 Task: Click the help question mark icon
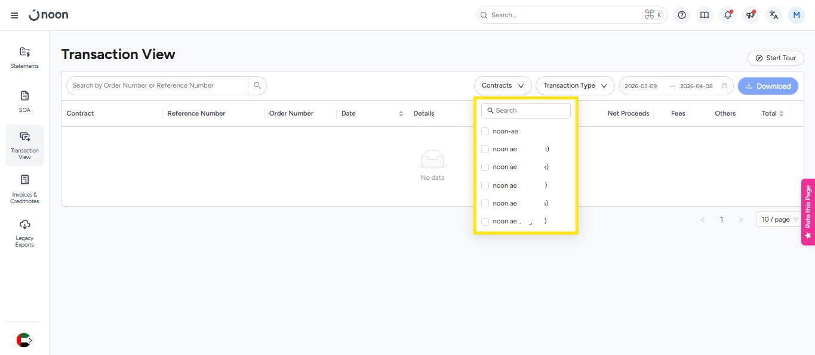tap(682, 15)
